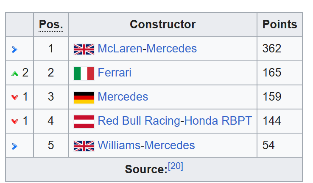Viewport: 313px width, 183px height.
Task: Click the UK flag beside McLaren-Mercedes
Action: [84, 49]
